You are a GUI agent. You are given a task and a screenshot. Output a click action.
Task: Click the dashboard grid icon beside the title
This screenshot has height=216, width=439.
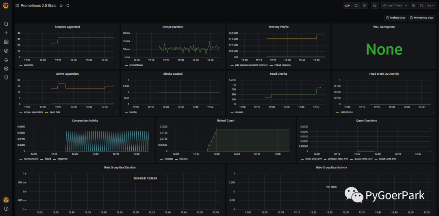tap(17, 6)
